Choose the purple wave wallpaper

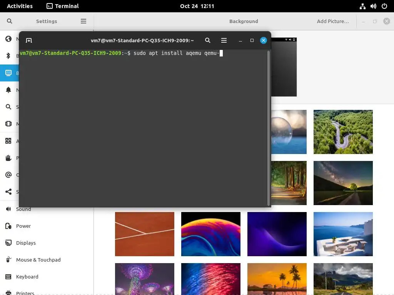(x=277, y=234)
